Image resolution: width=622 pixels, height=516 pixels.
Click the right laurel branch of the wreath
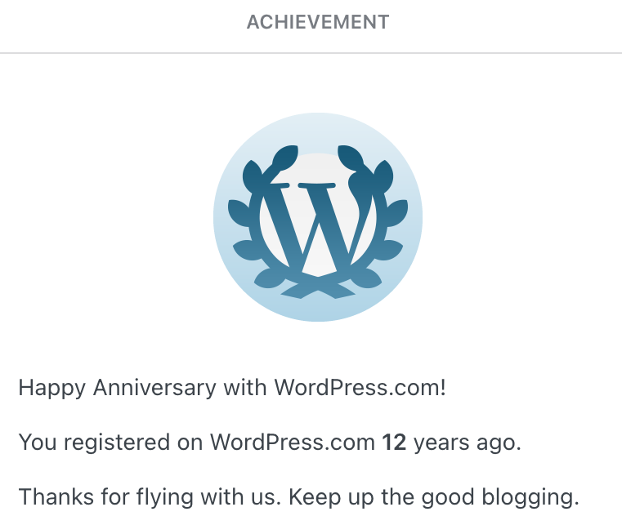coord(389,220)
